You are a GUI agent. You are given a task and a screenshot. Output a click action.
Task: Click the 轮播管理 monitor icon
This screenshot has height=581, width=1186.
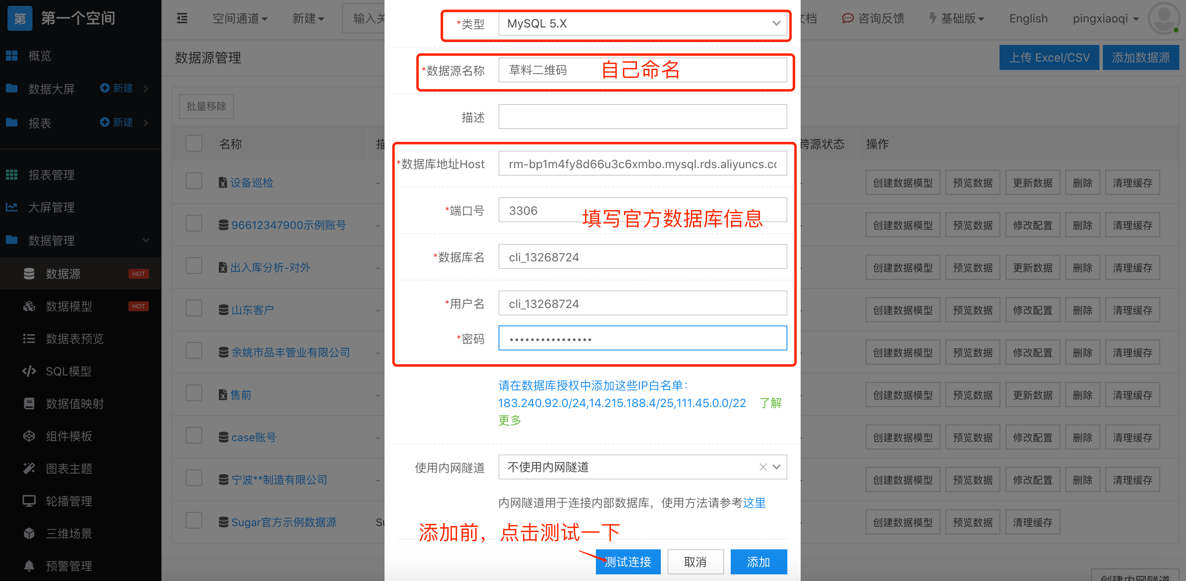click(x=29, y=501)
